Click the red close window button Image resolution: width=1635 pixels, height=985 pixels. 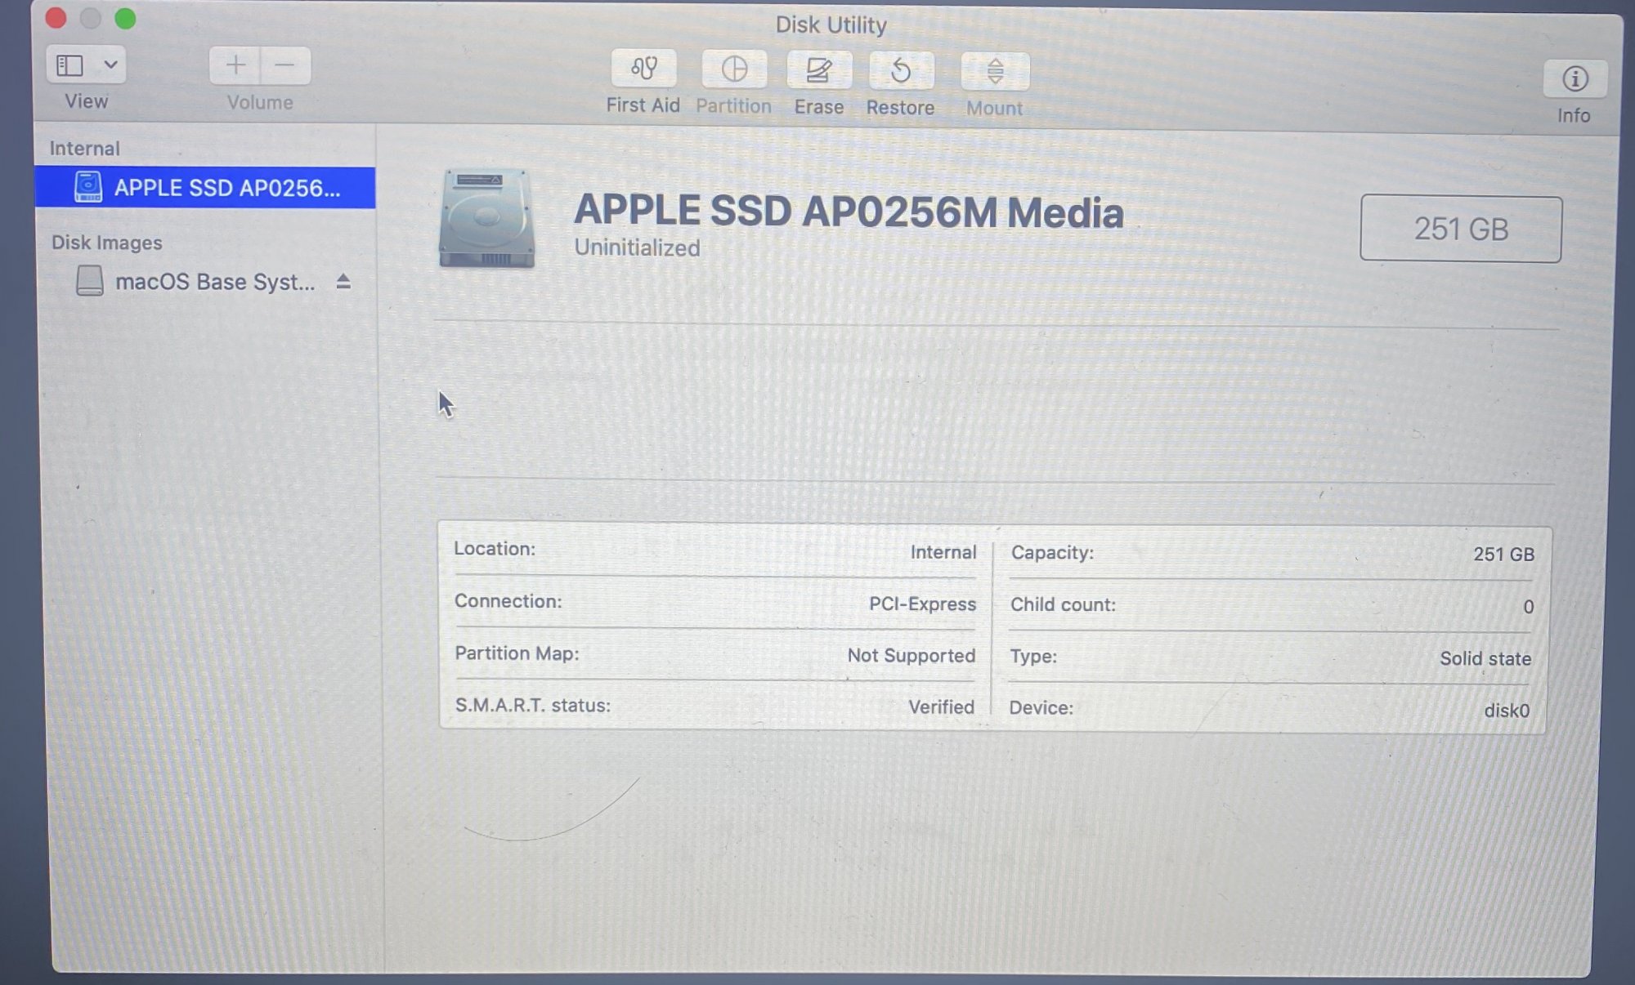coord(56,18)
